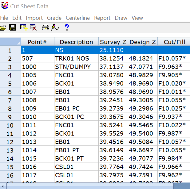Click Survey Z value 25.1110

point(113,50)
